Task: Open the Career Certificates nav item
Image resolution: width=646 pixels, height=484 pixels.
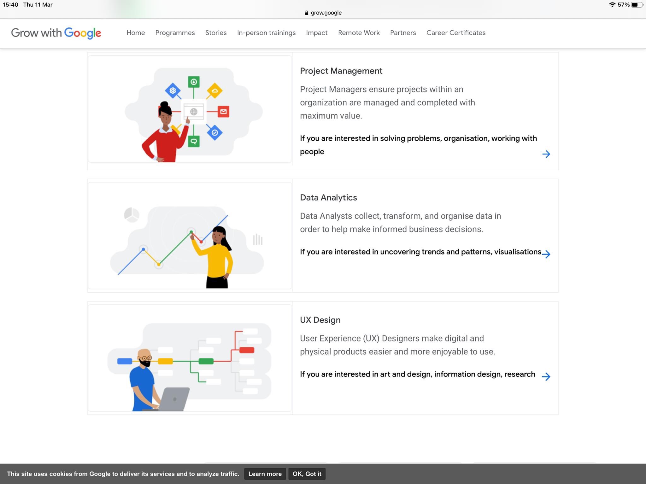Action: 456,33
